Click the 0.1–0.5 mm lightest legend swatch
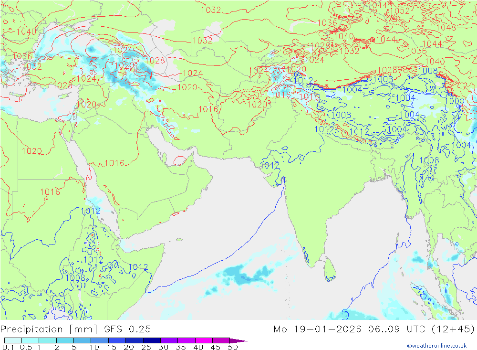477x350 pixels. [13, 340]
